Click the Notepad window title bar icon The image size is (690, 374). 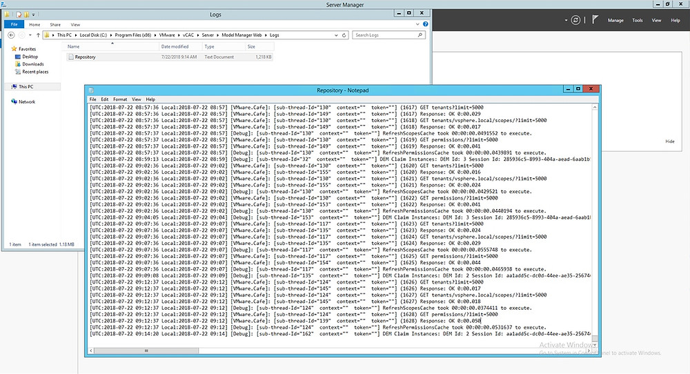pyautogui.click(x=92, y=90)
